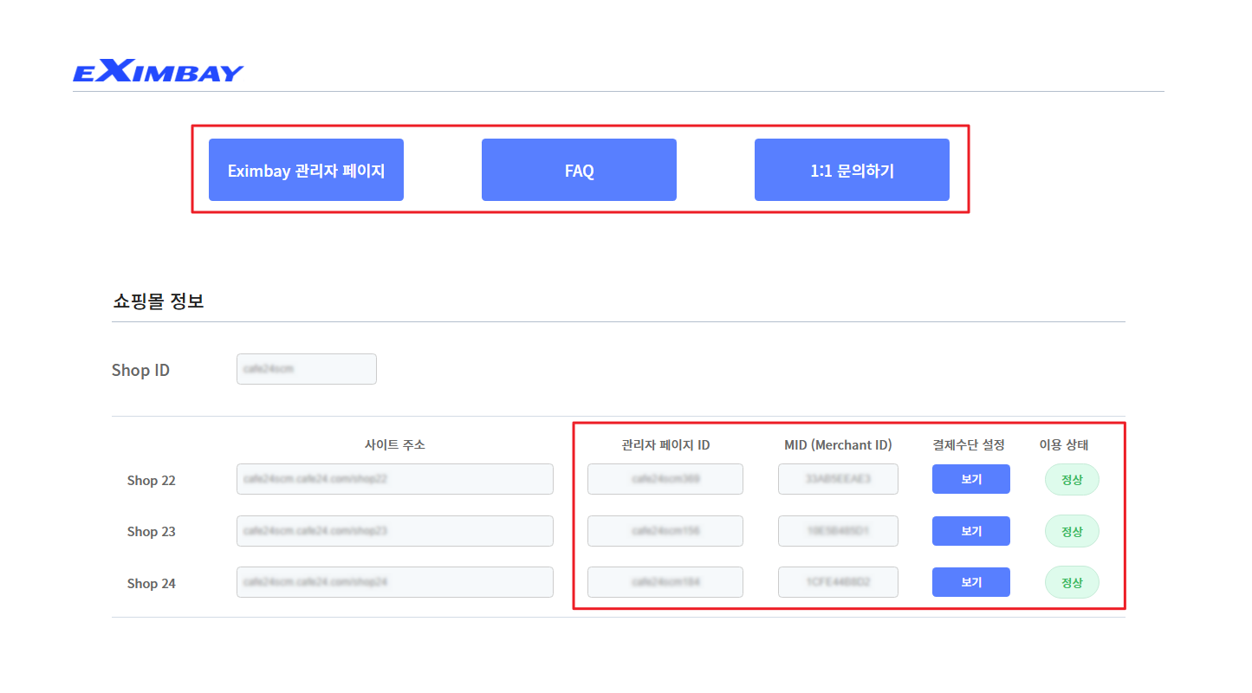
Task: Click the Shop 22 관리자 페이지 ID field
Action: pos(665,479)
